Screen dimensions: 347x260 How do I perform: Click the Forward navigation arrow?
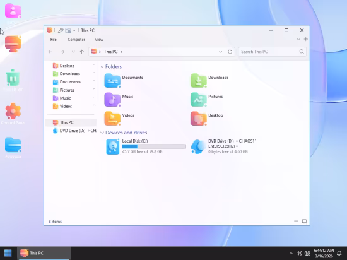(x=62, y=52)
